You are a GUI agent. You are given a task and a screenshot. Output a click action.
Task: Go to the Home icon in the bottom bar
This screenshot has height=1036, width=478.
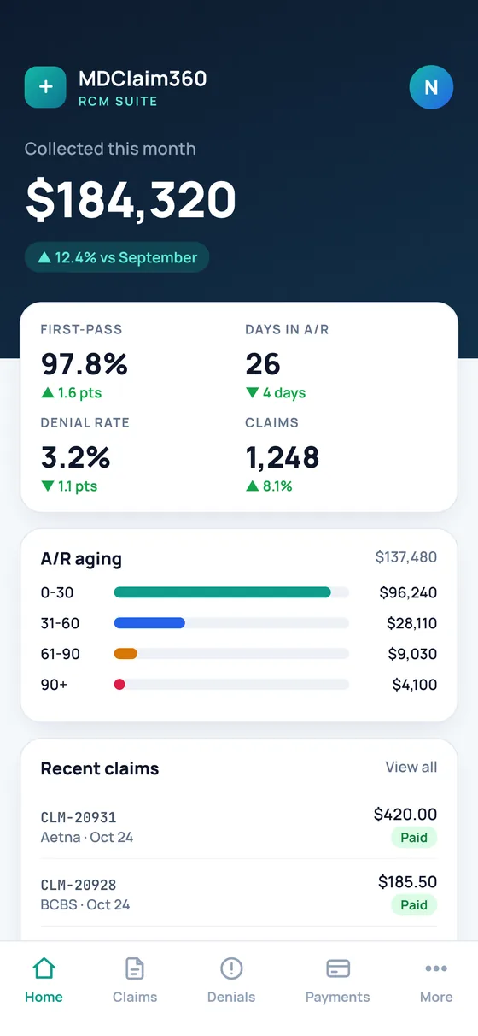(44, 968)
